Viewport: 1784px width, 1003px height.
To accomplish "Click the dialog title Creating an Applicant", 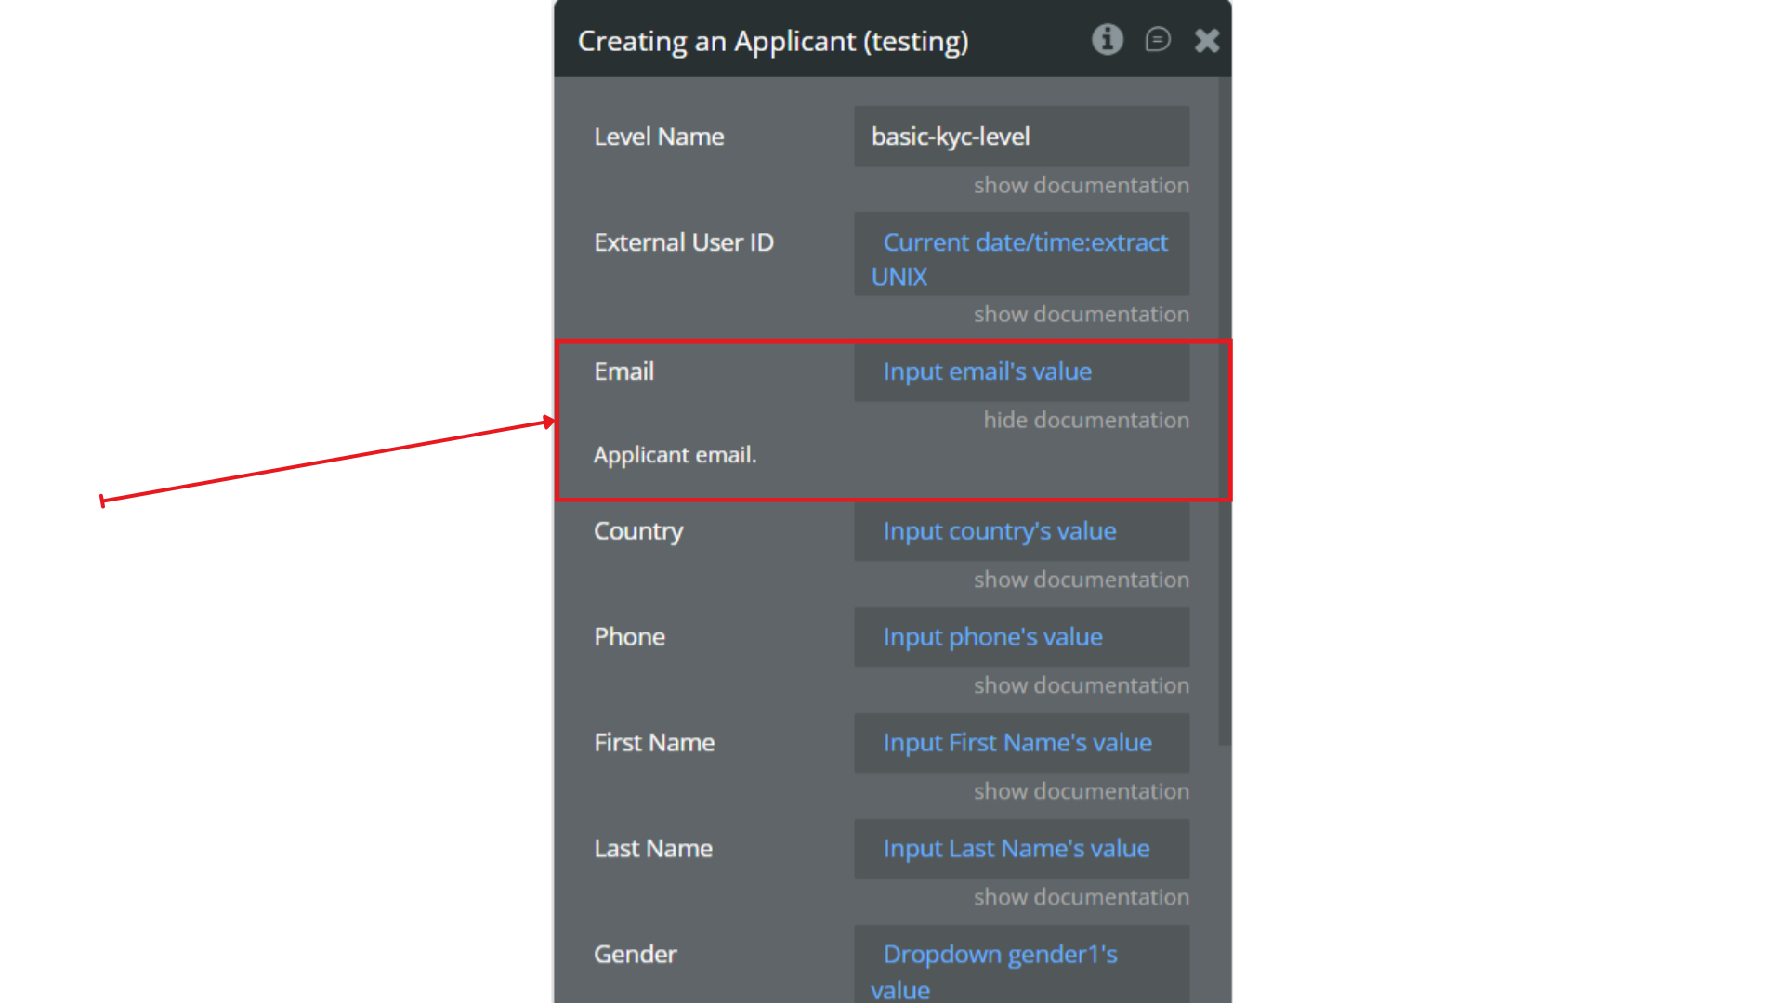I will (x=772, y=42).
